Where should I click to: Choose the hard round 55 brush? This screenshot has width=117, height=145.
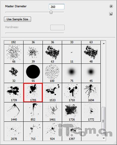pyautogui.click(x=33, y=73)
